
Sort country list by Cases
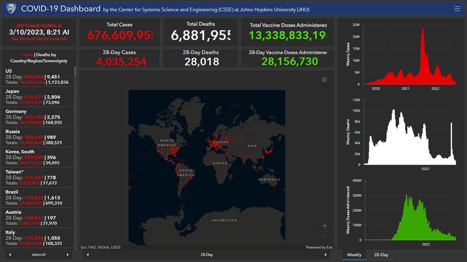[x=27, y=54]
